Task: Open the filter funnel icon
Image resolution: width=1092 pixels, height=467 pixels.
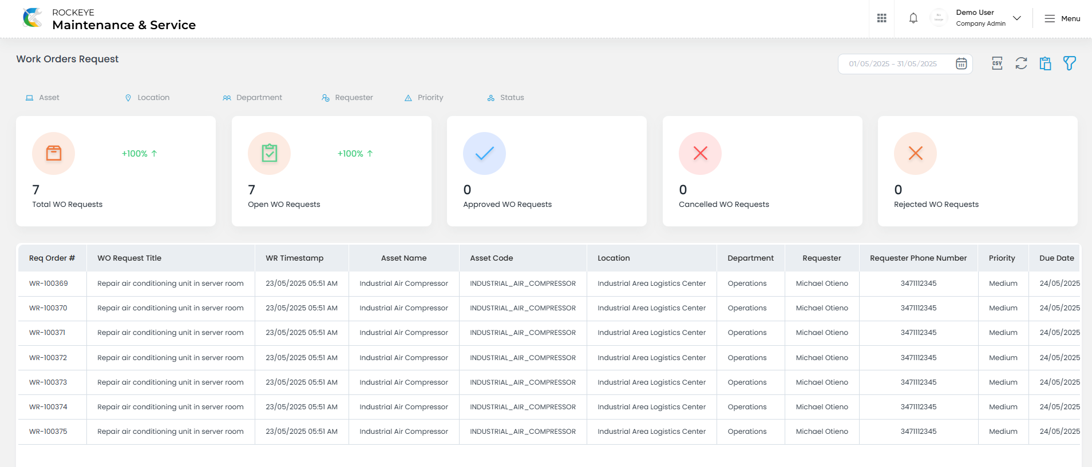Action: [1070, 63]
